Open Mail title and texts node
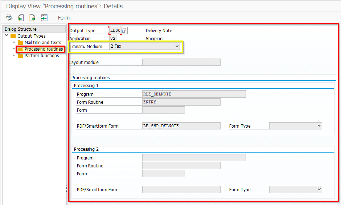 pyautogui.click(x=43, y=42)
